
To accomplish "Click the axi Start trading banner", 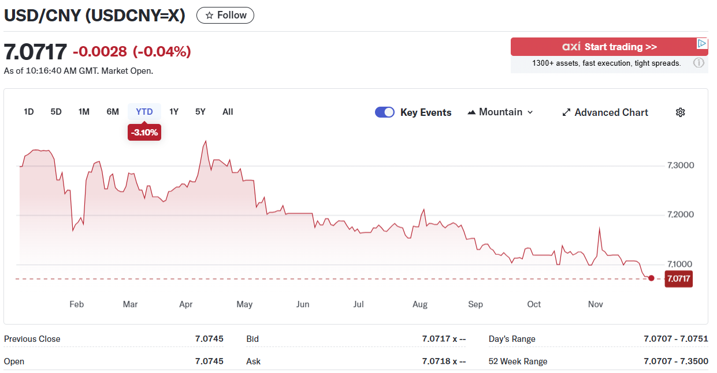I will coord(609,47).
